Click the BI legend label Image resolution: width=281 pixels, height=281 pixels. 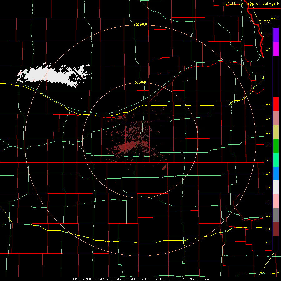(268, 229)
